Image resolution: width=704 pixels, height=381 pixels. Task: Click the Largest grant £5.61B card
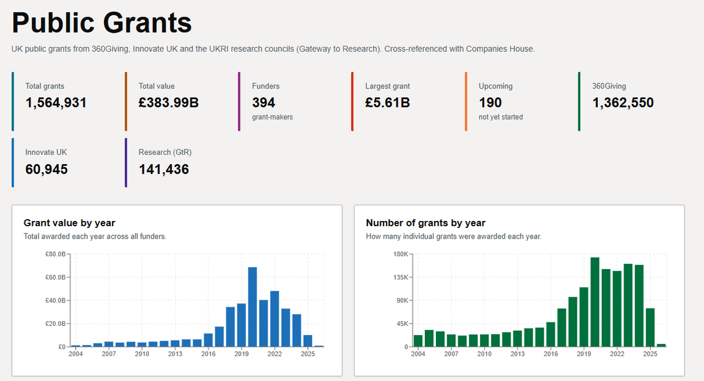[402, 101]
